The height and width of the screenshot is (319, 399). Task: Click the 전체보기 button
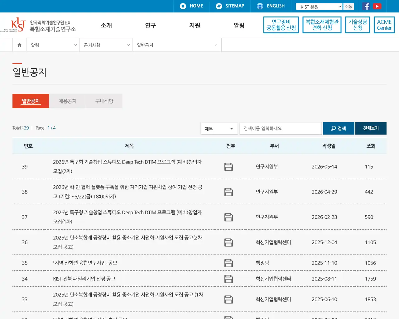(371, 128)
